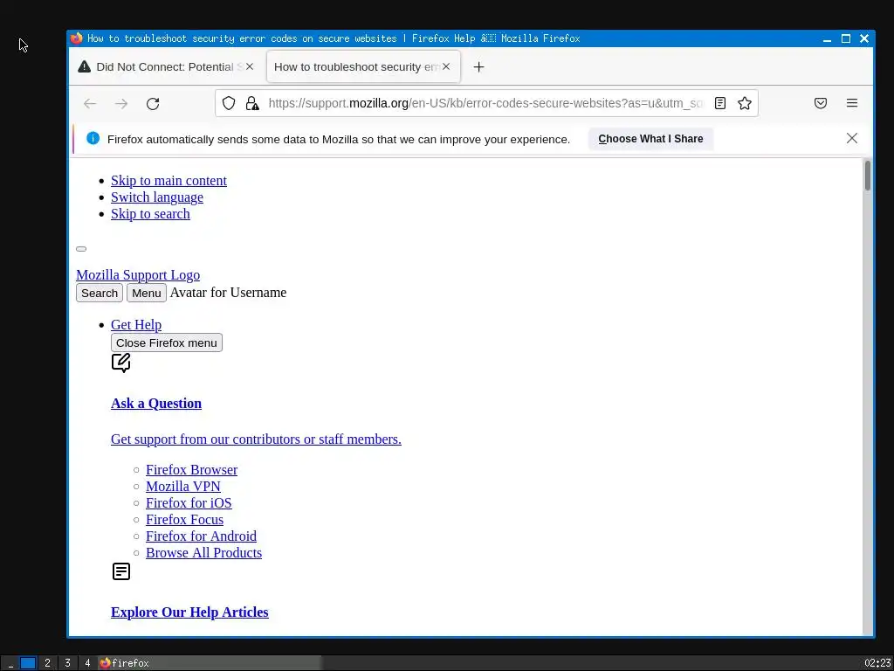894x671 pixels.
Task: Open 'Firefox for iOS' link
Action: (x=189, y=502)
